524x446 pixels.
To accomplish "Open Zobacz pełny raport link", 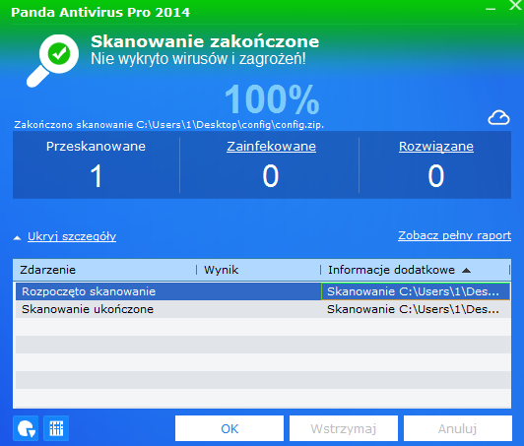I will pyautogui.click(x=454, y=235).
